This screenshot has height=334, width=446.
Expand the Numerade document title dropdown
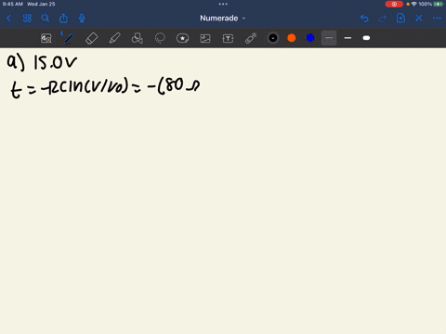coord(223,19)
